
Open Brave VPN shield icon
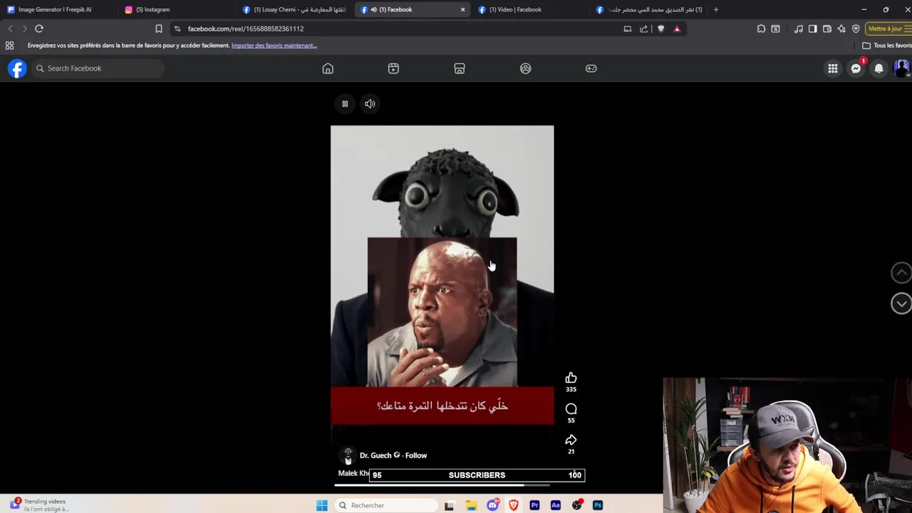pyautogui.click(x=856, y=28)
